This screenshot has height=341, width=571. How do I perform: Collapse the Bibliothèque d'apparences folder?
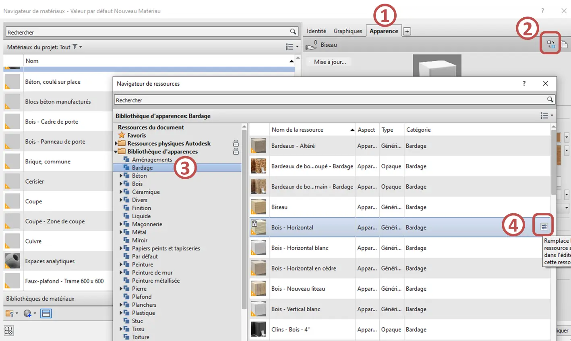pos(116,151)
